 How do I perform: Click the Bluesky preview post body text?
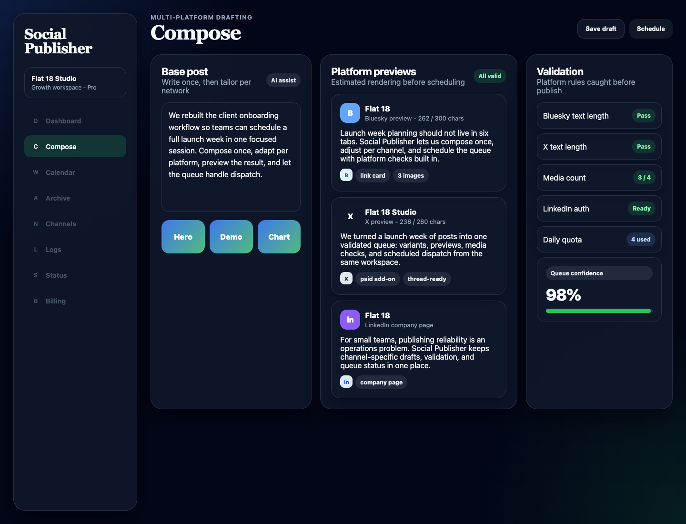(417, 146)
